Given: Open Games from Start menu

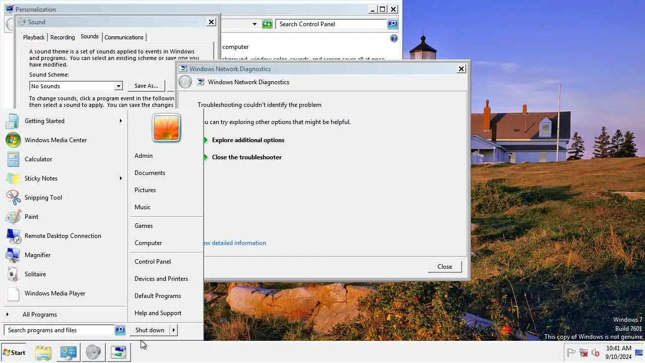Looking at the screenshot, I should 144,226.
